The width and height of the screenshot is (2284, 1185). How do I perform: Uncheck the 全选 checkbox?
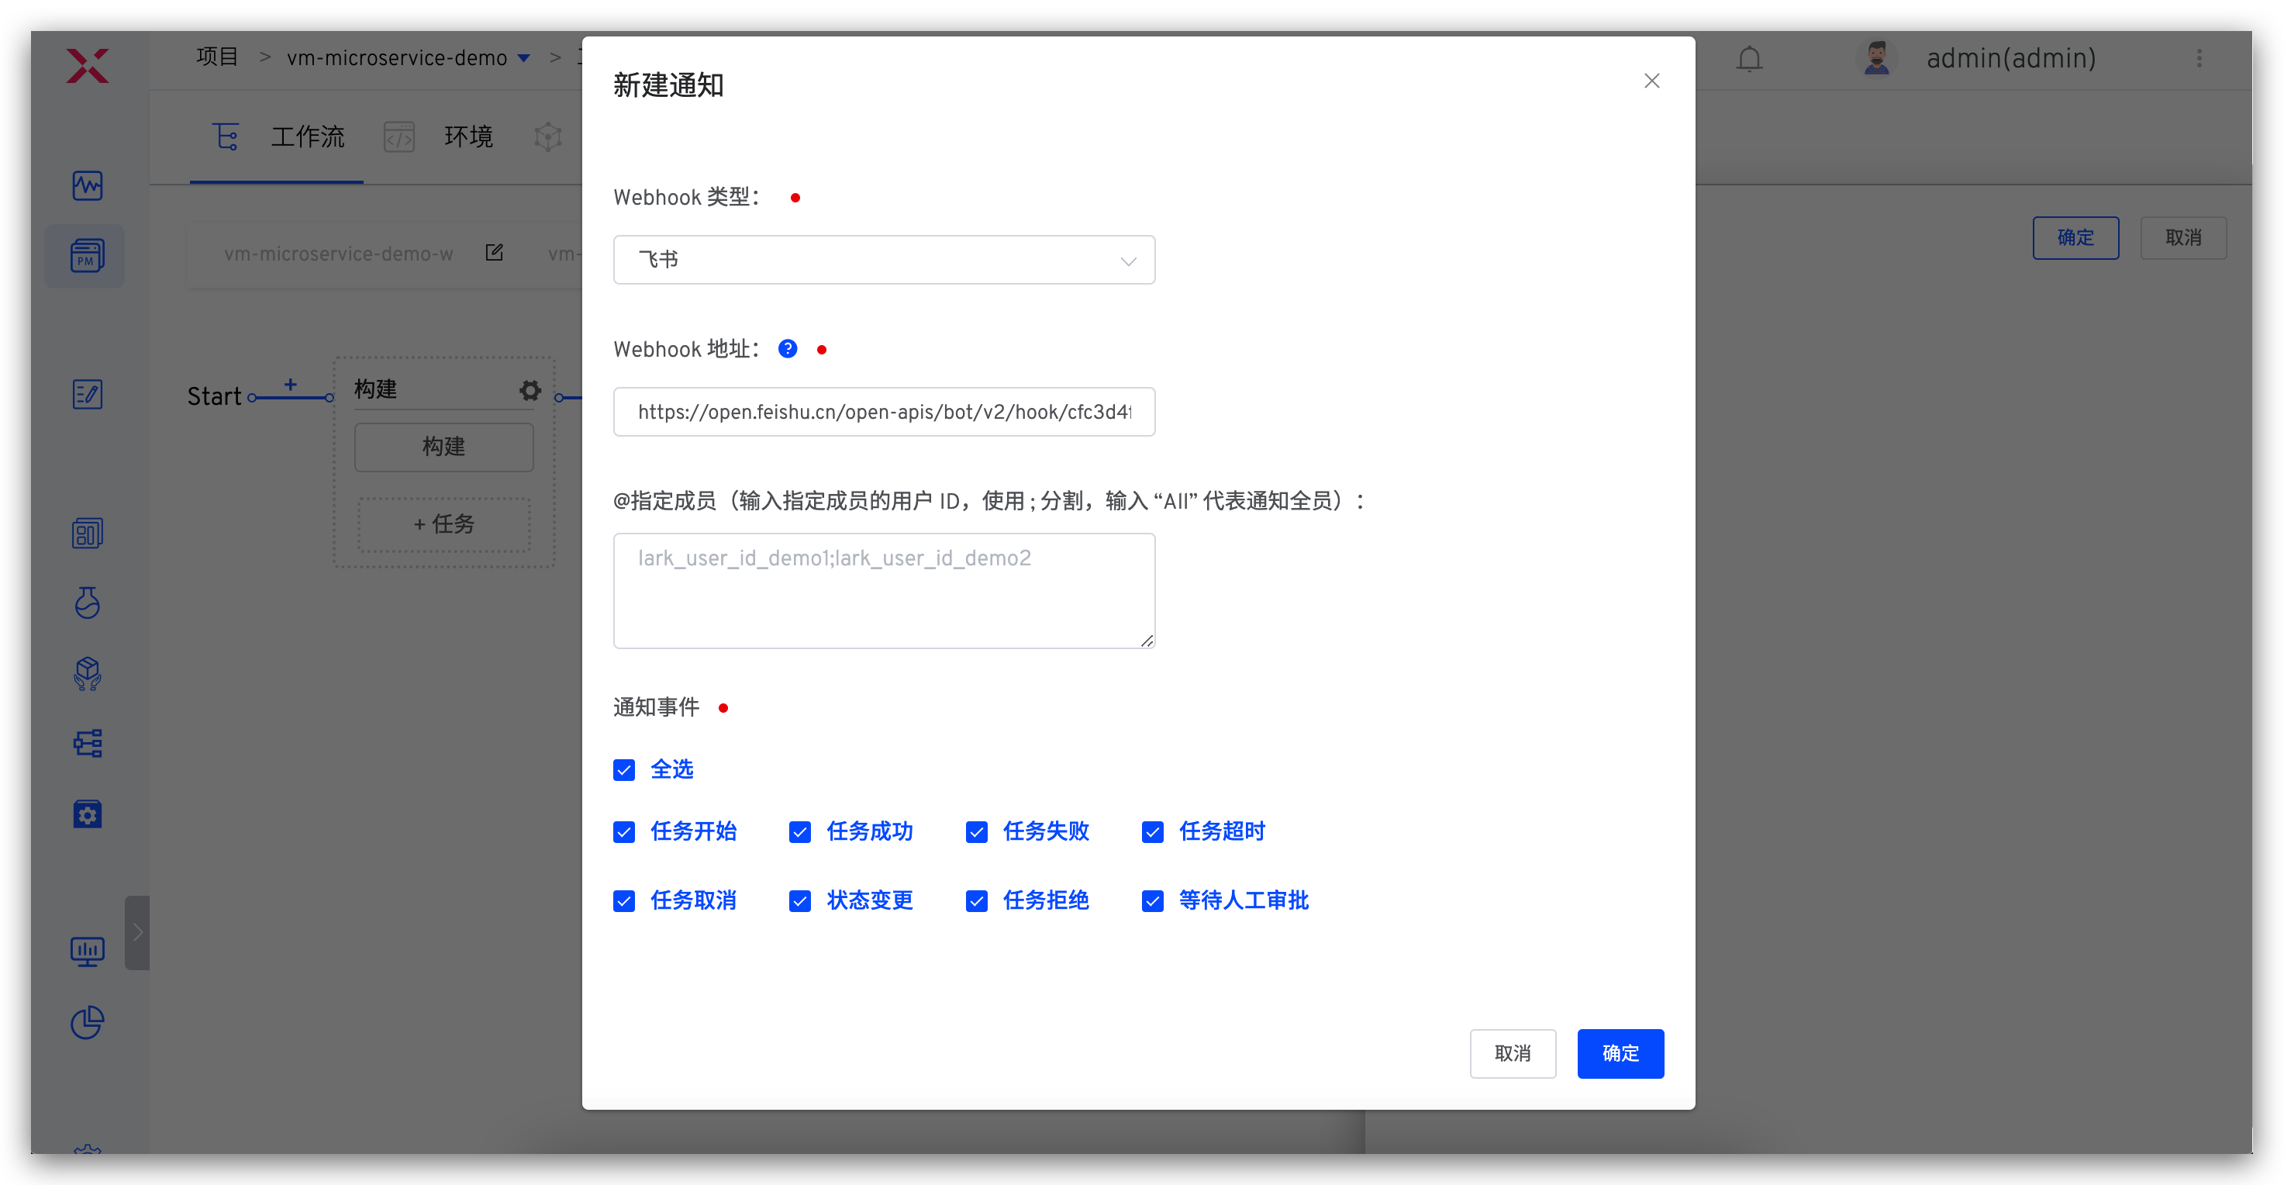(x=624, y=770)
